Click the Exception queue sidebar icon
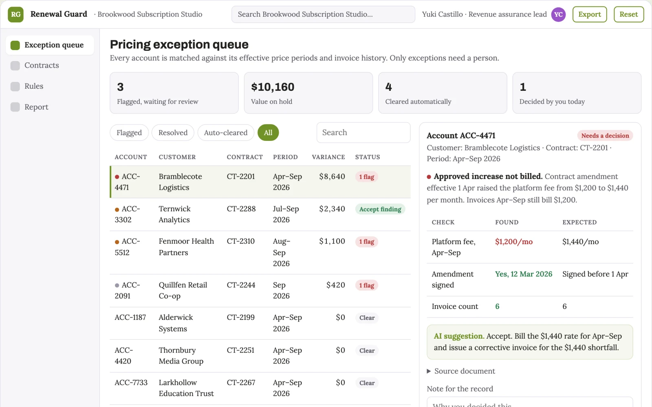This screenshot has width=652, height=407. pos(15,45)
